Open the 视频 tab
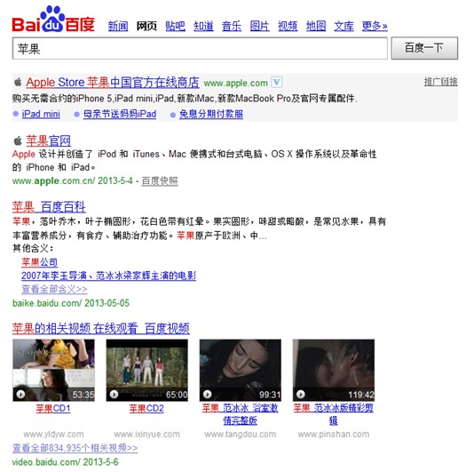Screen dimensions: 466x472 [x=288, y=26]
